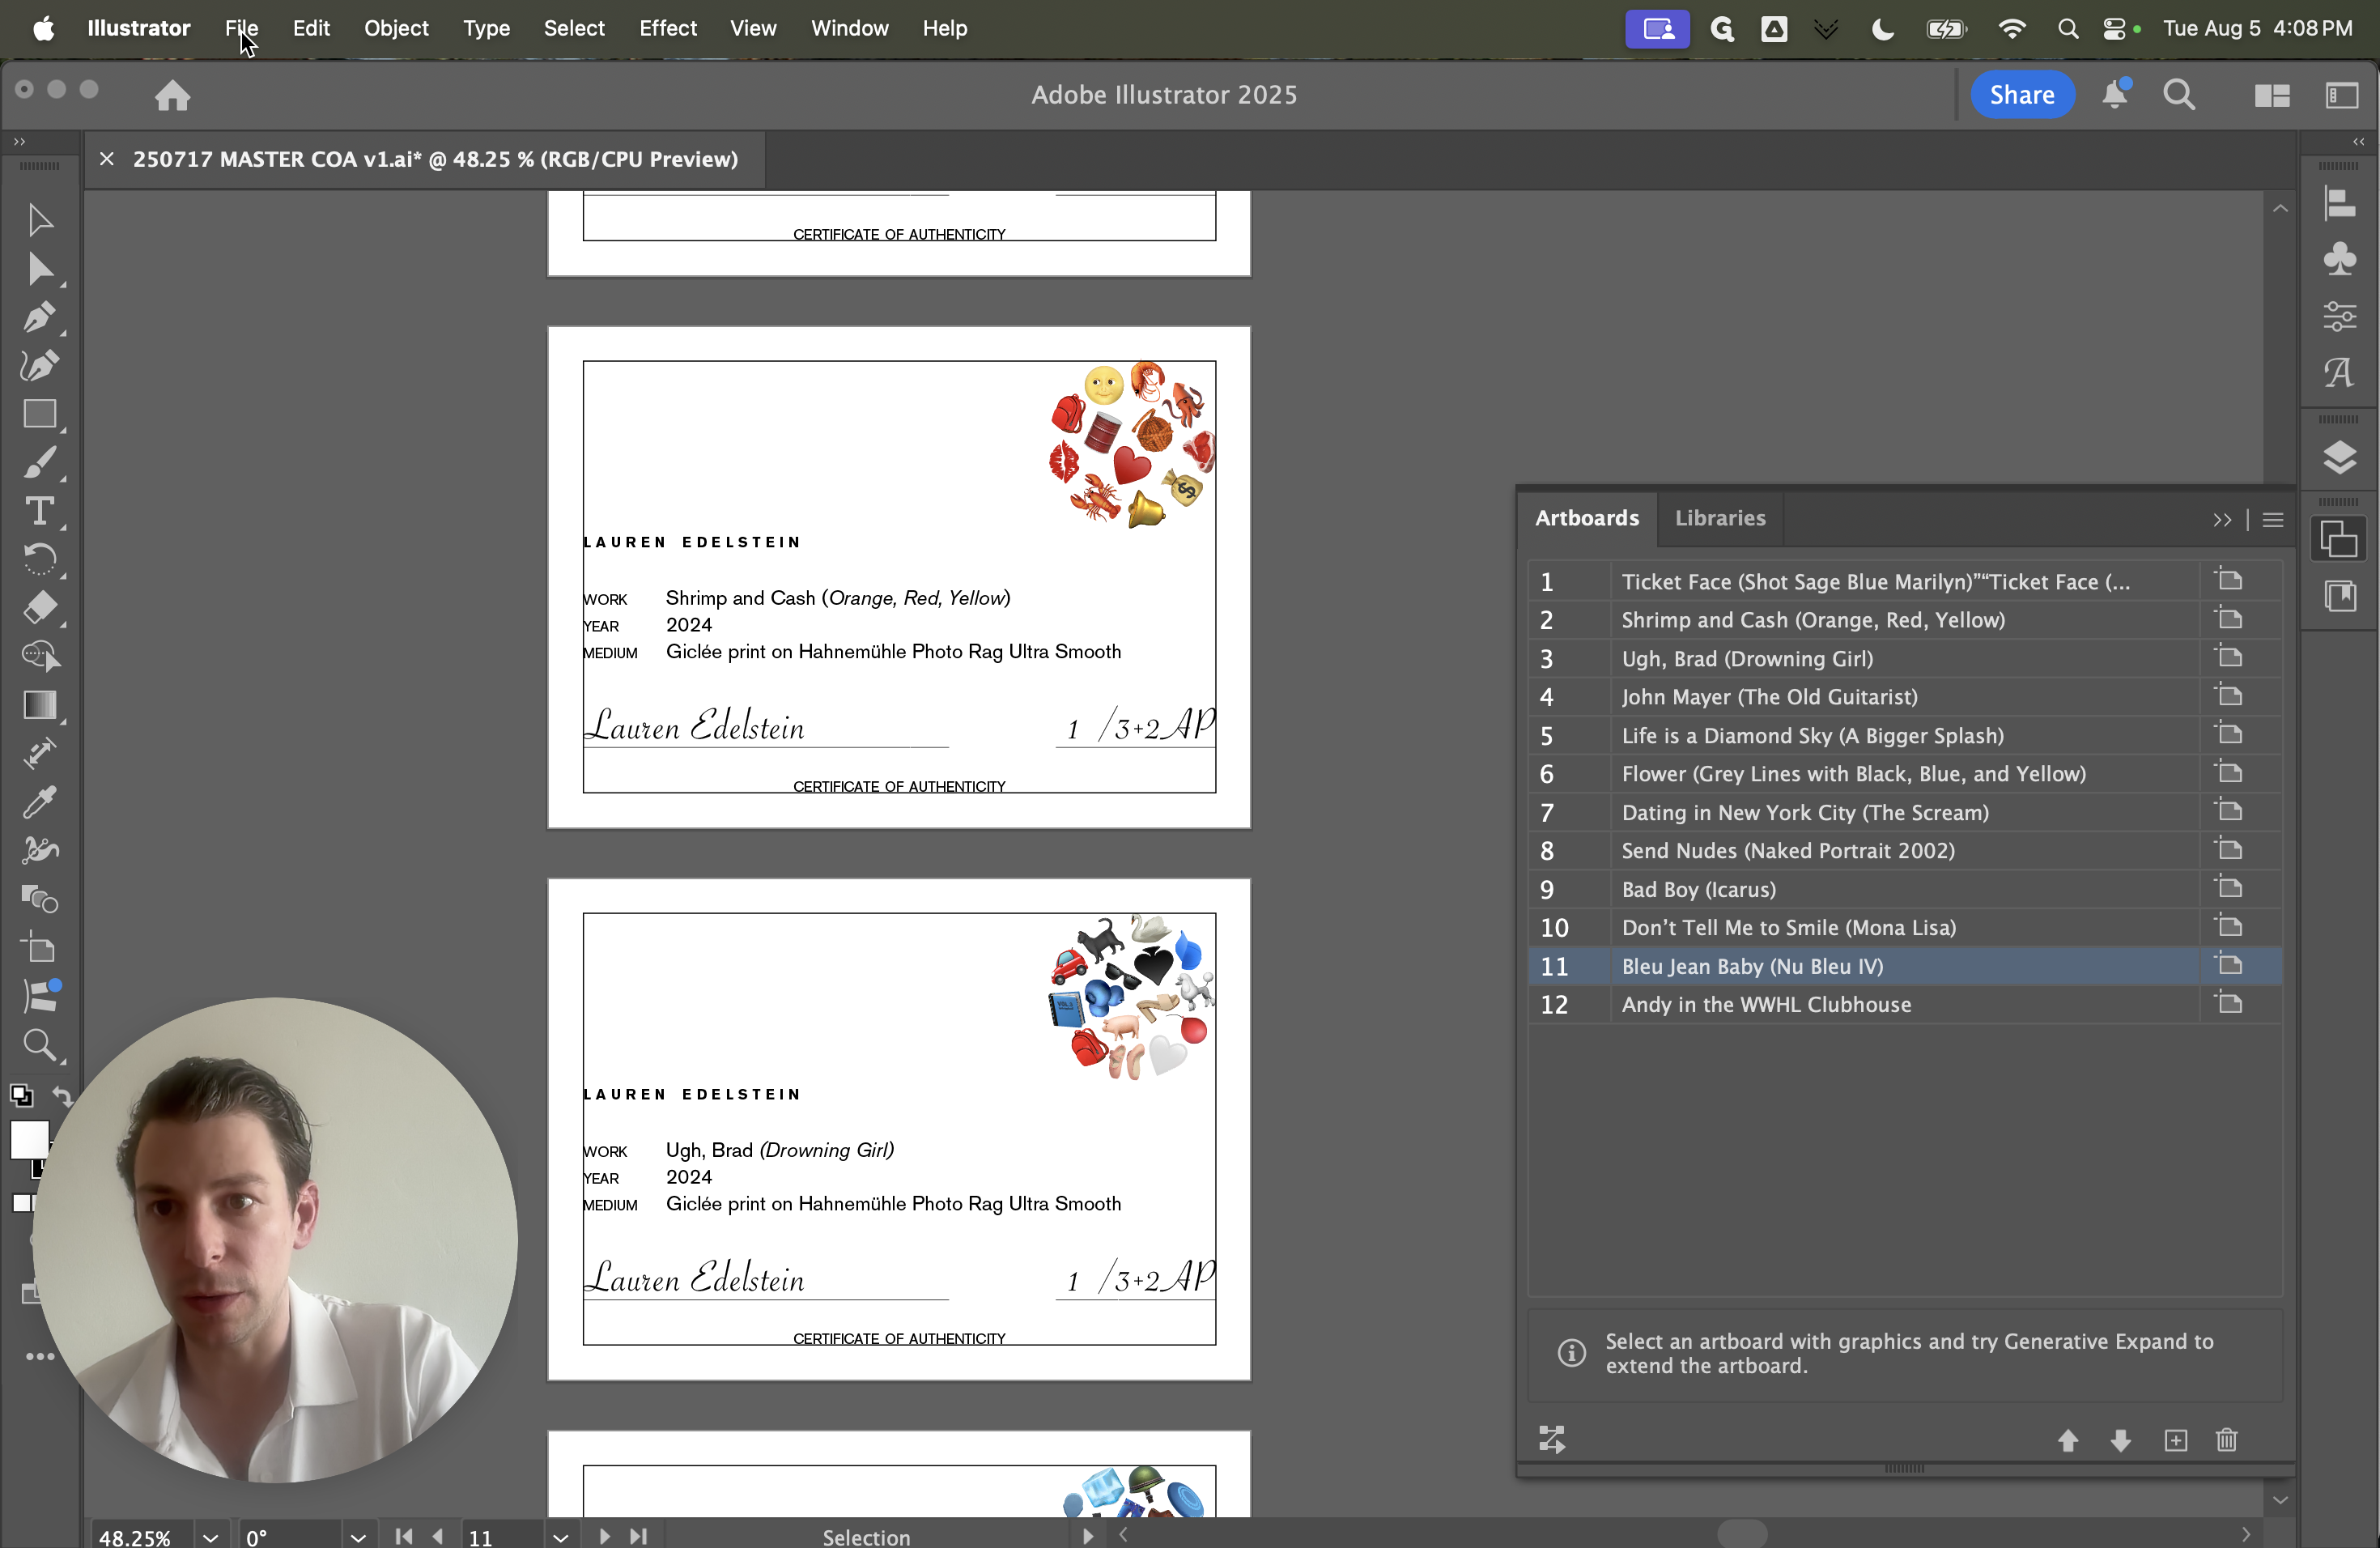Open Artboards panel hamburger menu
This screenshot has width=2380, height=1548.
2272,520
